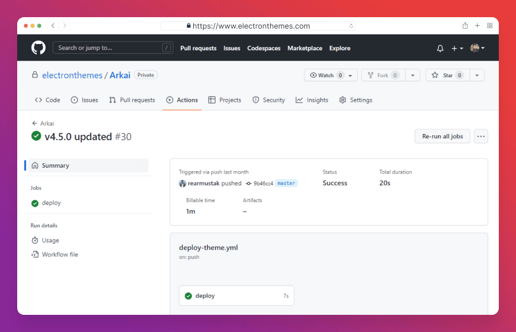This screenshot has height=332, width=516.
Task: Open Usage under Run details
Action: pyautogui.click(x=45, y=240)
